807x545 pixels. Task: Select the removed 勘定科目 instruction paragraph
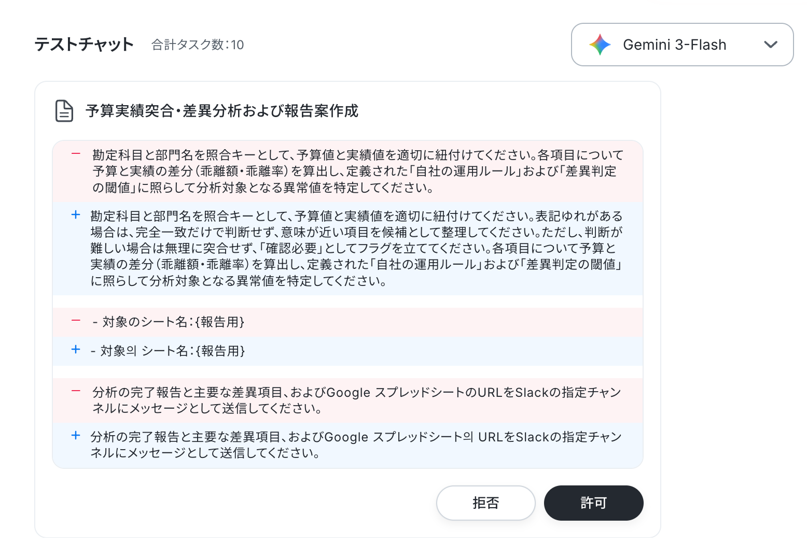click(358, 171)
